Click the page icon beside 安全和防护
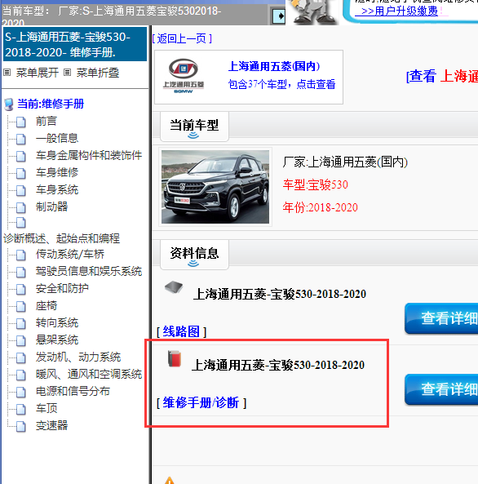 click(x=21, y=289)
